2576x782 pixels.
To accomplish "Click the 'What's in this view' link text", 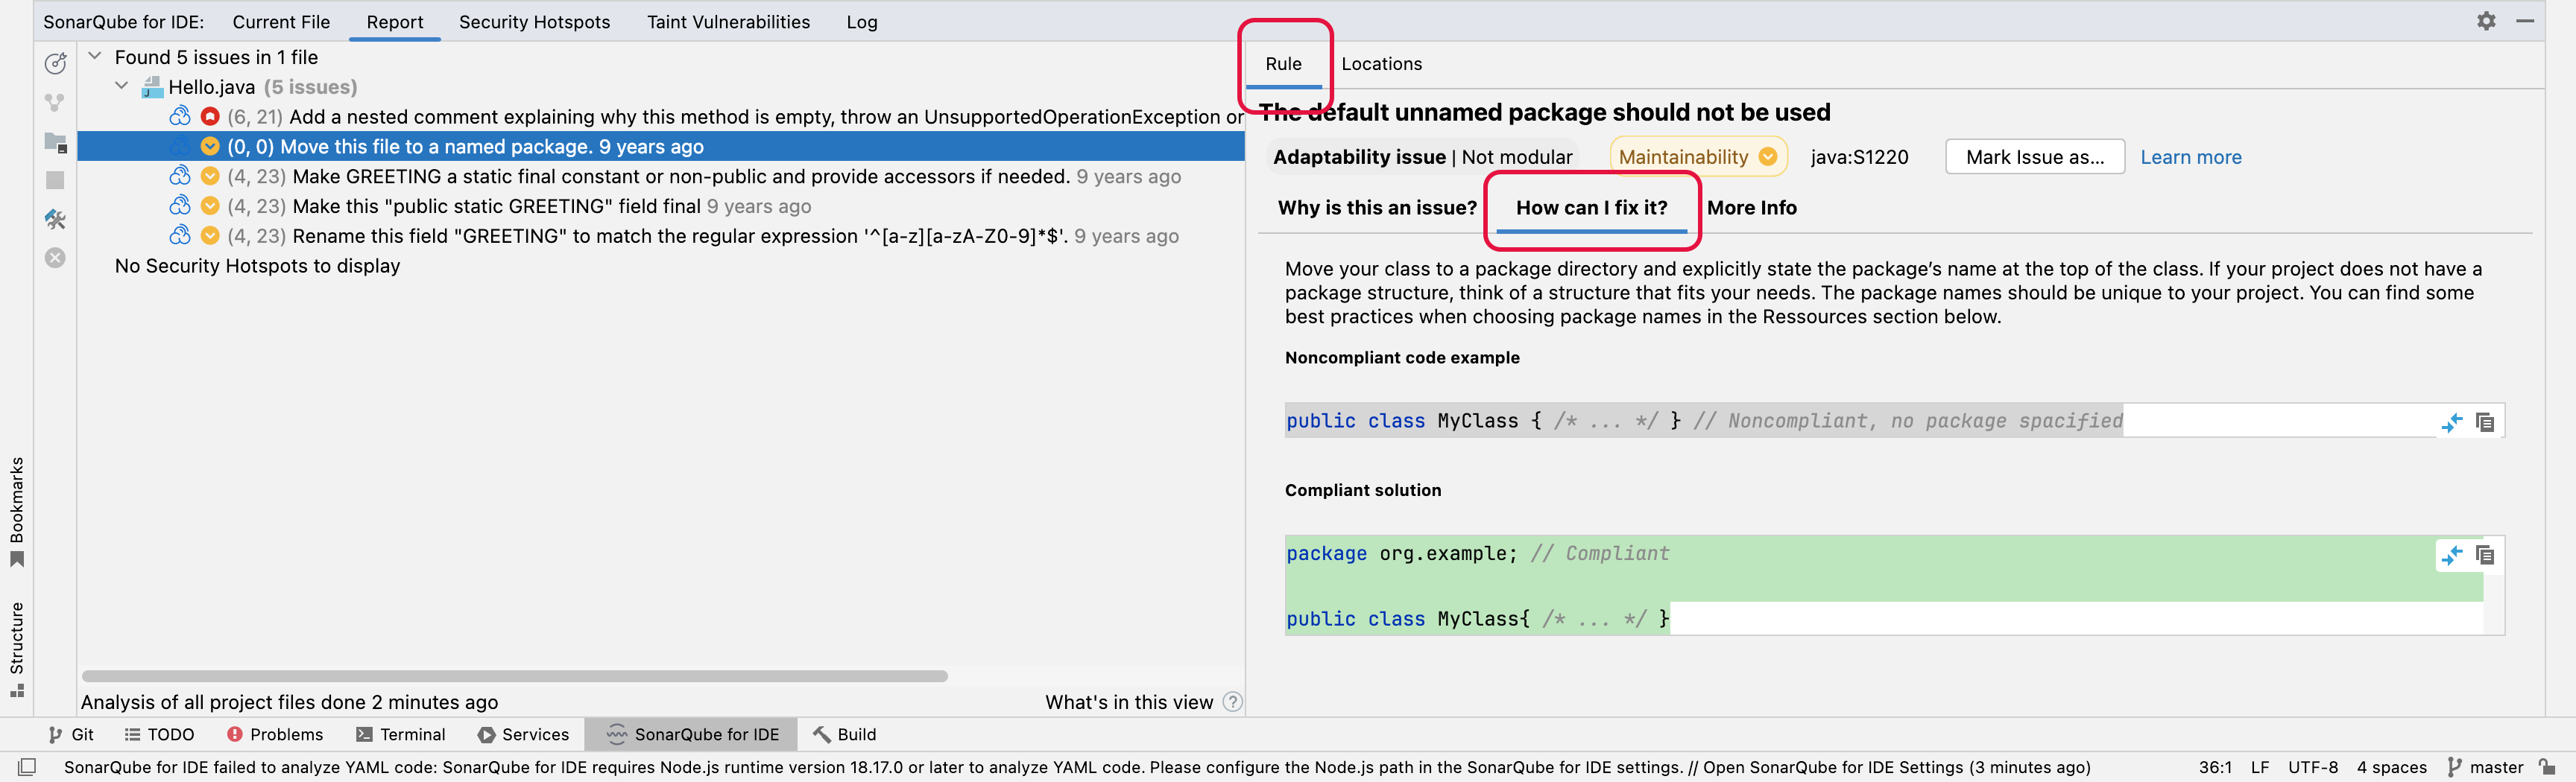I will tap(1128, 702).
